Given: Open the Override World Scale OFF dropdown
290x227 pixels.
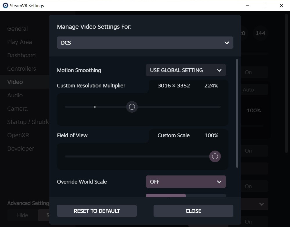Looking at the screenshot, I should [186, 182].
